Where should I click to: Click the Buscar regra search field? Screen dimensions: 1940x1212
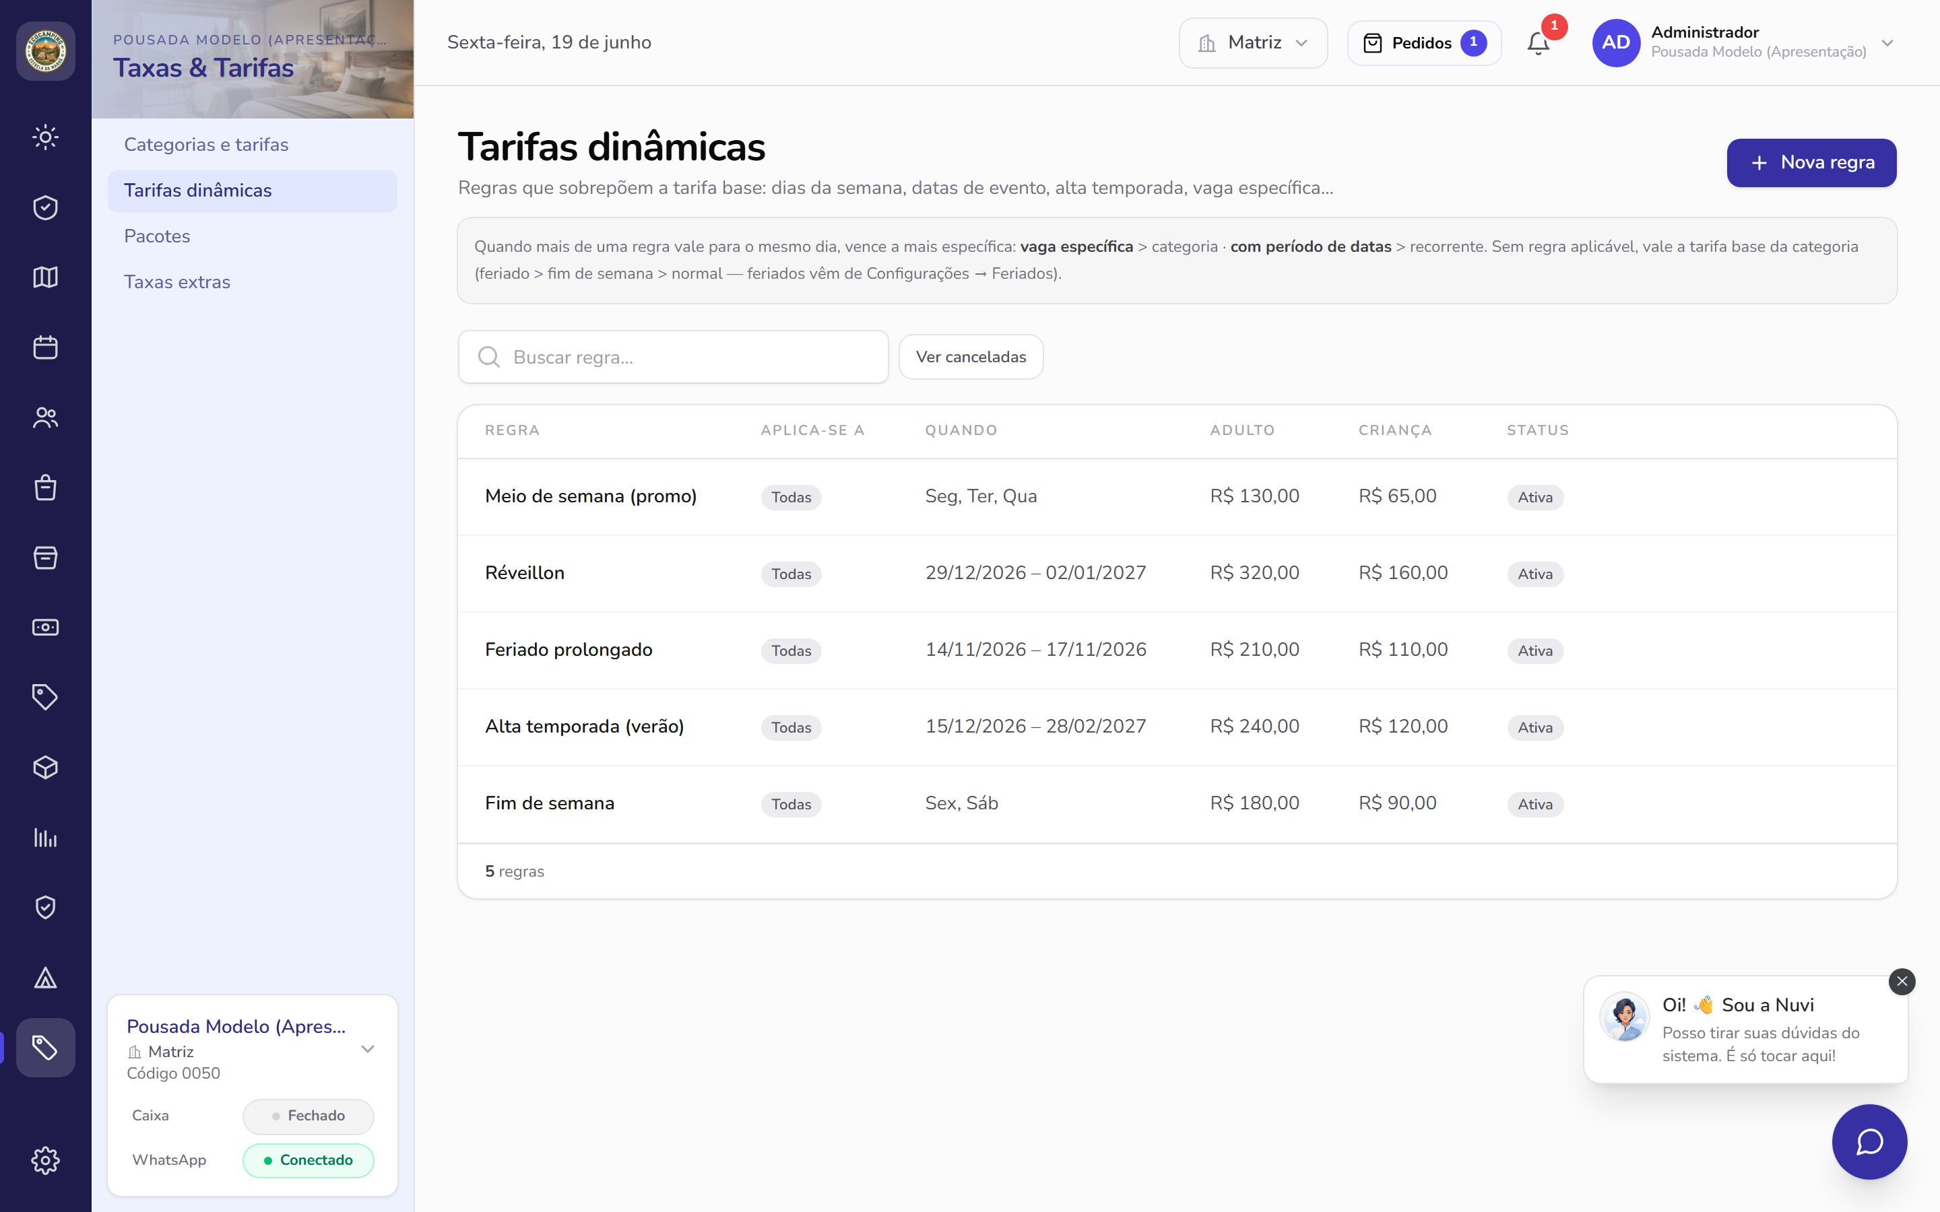[674, 357]
